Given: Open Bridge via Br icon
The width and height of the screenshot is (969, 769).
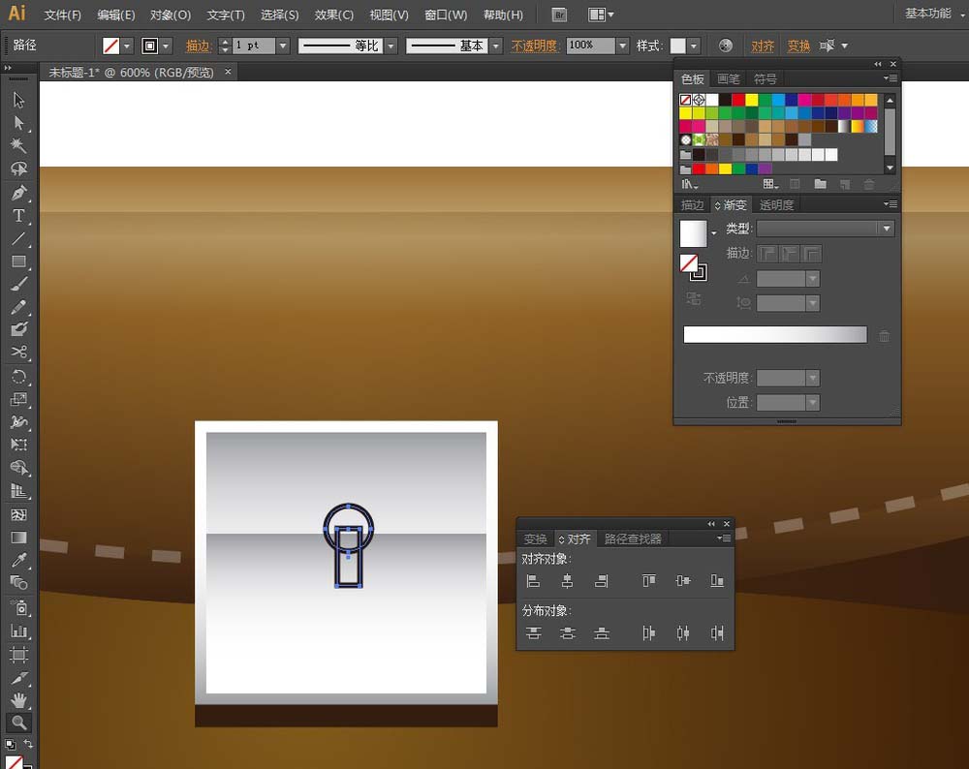Looking at the screenshot, I should click(x=559, y=15).
